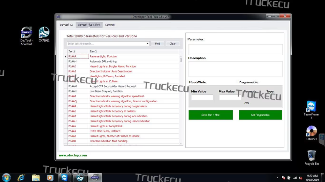Click the list scroll down arrow
This screenshot has width=325, height=182.
181,143
